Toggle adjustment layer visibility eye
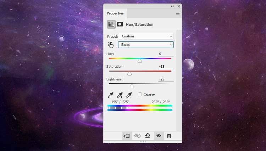The image size is (266, 151). pos(159,136)
